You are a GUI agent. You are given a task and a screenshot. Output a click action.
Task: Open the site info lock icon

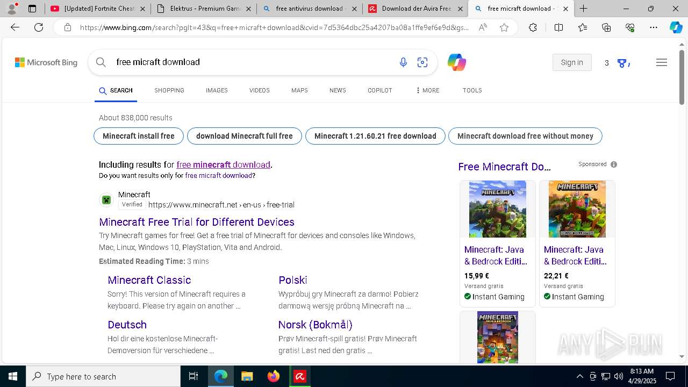(68, 27)
